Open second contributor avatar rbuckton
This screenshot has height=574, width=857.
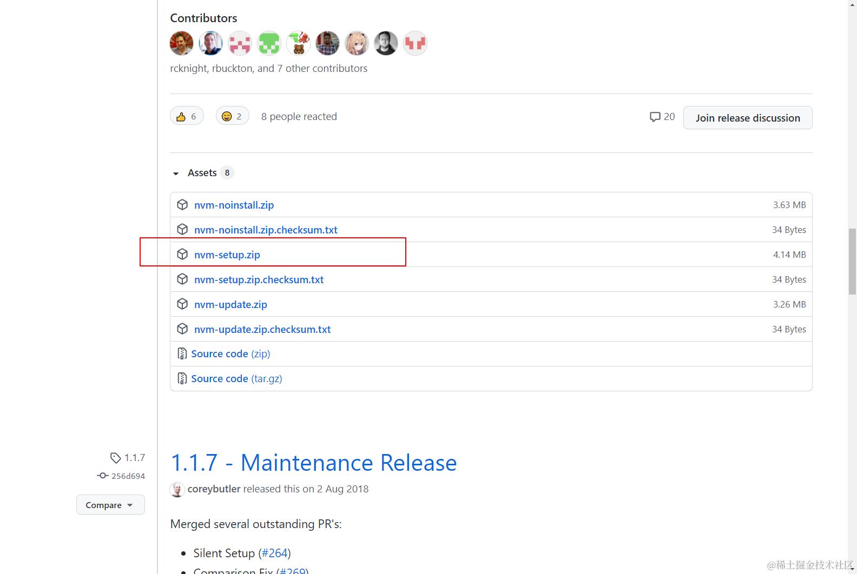[x=211, y=43]
